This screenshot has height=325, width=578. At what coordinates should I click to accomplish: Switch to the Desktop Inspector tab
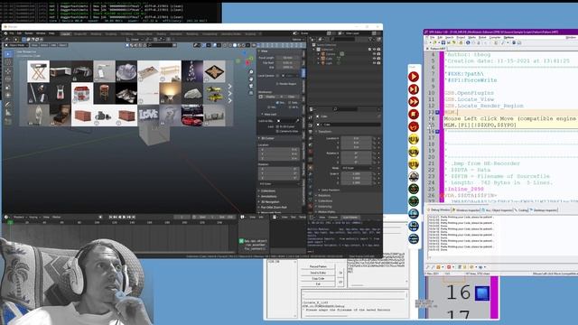point(544,210)
